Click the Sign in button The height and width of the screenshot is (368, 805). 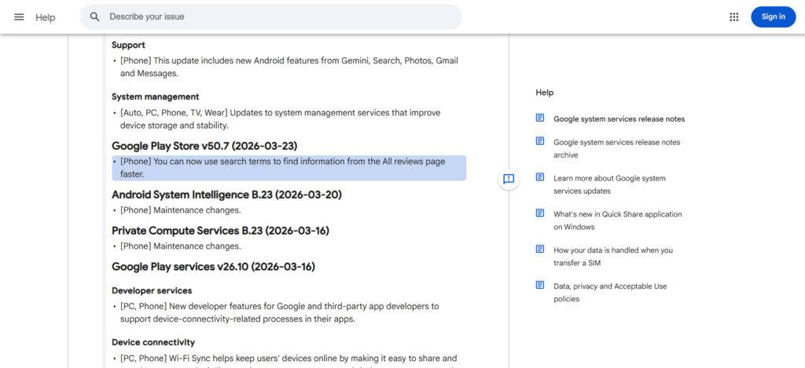[x=774, y=17]
